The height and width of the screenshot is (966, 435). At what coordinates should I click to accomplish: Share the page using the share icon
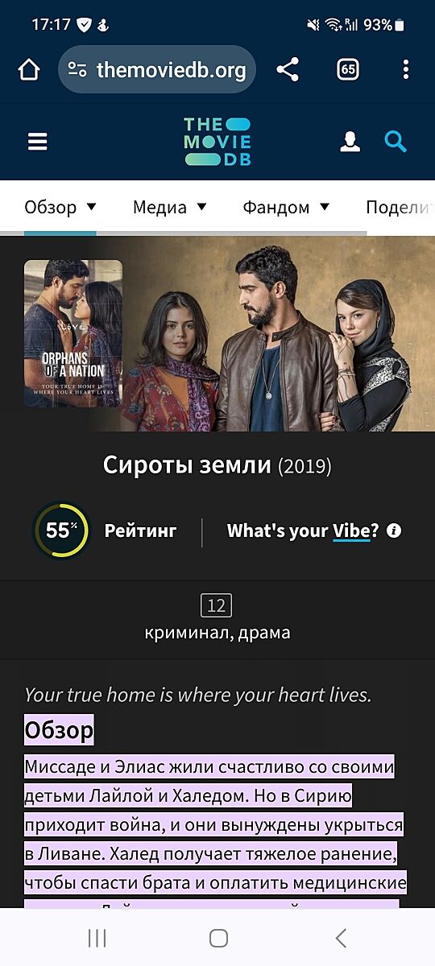click(x=288, y=70)
